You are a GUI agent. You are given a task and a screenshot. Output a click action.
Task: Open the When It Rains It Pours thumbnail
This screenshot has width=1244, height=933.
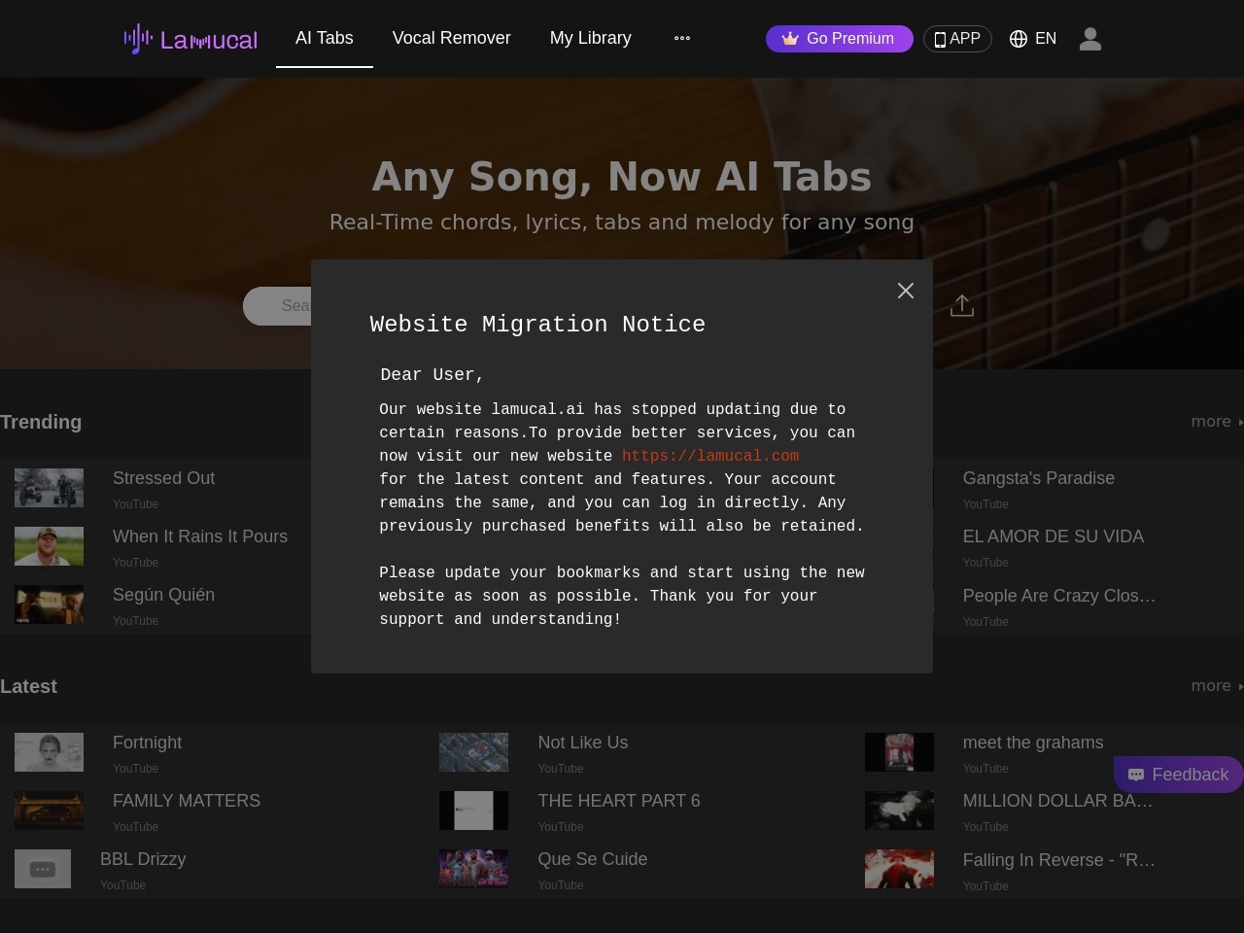[49, 546]
